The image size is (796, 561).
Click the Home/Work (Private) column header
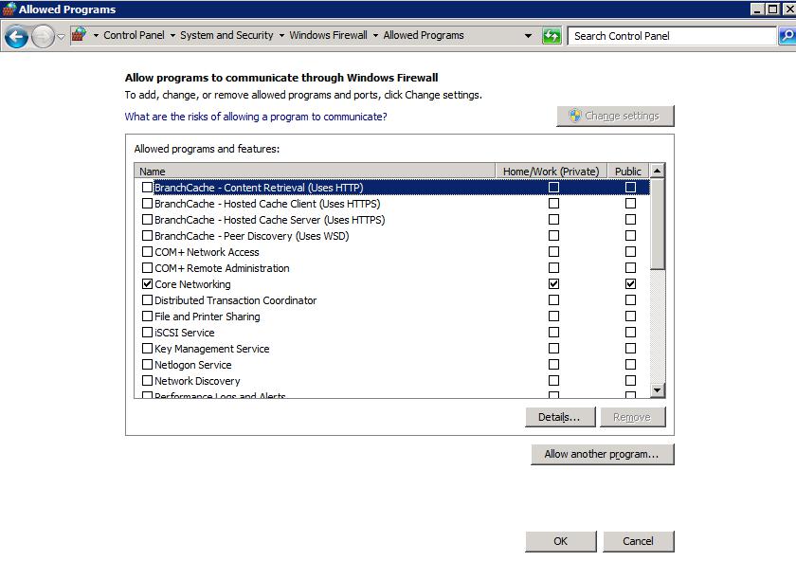coord(552,172)
